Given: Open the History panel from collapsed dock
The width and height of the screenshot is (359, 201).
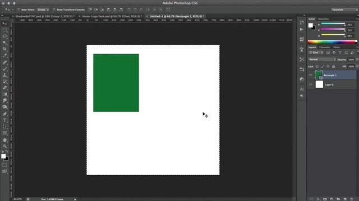Looking at the screenshot, I should coord(302,22).
